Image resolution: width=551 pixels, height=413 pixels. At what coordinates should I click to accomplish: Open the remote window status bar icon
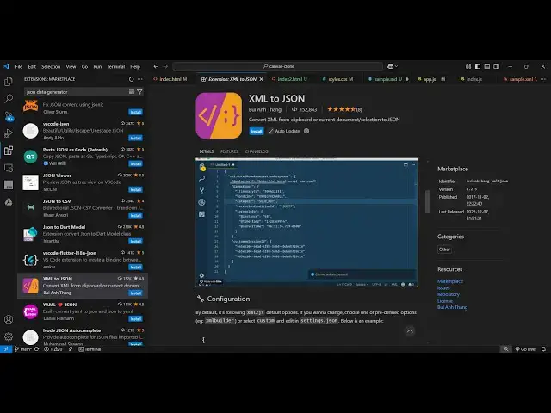click(x=6, y=349)
